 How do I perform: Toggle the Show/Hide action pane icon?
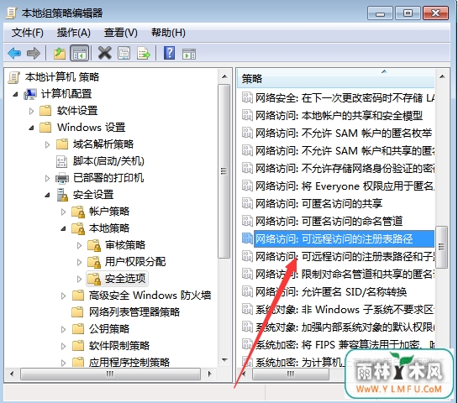189,54
